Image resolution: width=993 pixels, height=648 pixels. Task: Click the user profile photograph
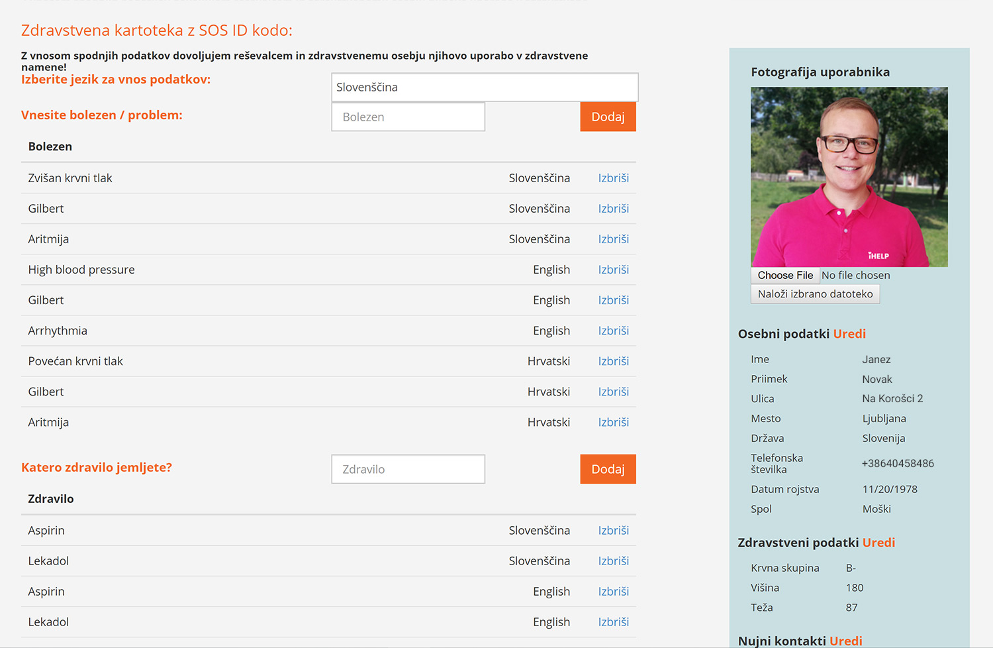(x=849, y=177)
